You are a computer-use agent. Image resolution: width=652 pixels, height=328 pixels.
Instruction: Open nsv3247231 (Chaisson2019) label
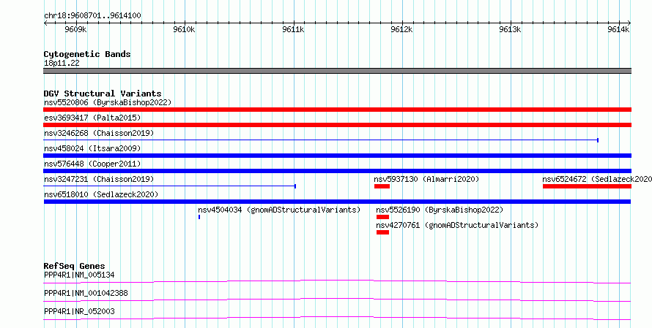click(99, 179)
